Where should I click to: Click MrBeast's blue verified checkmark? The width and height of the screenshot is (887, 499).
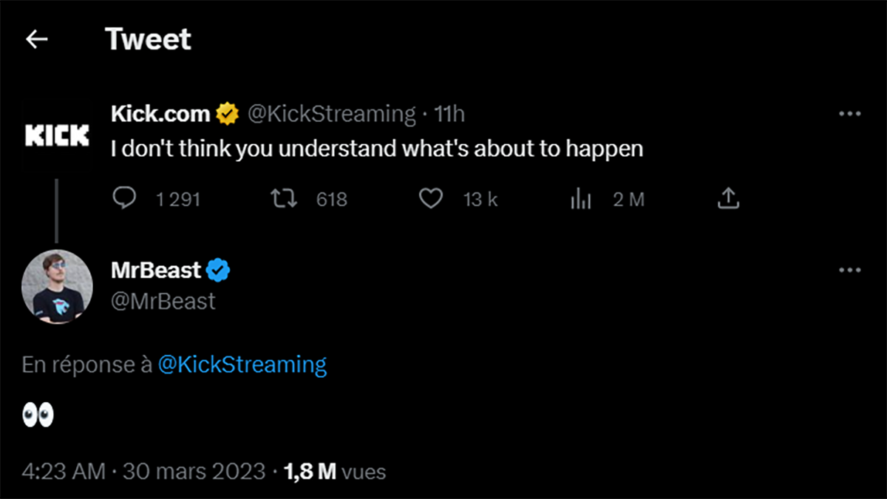click(x=219, y=270)
